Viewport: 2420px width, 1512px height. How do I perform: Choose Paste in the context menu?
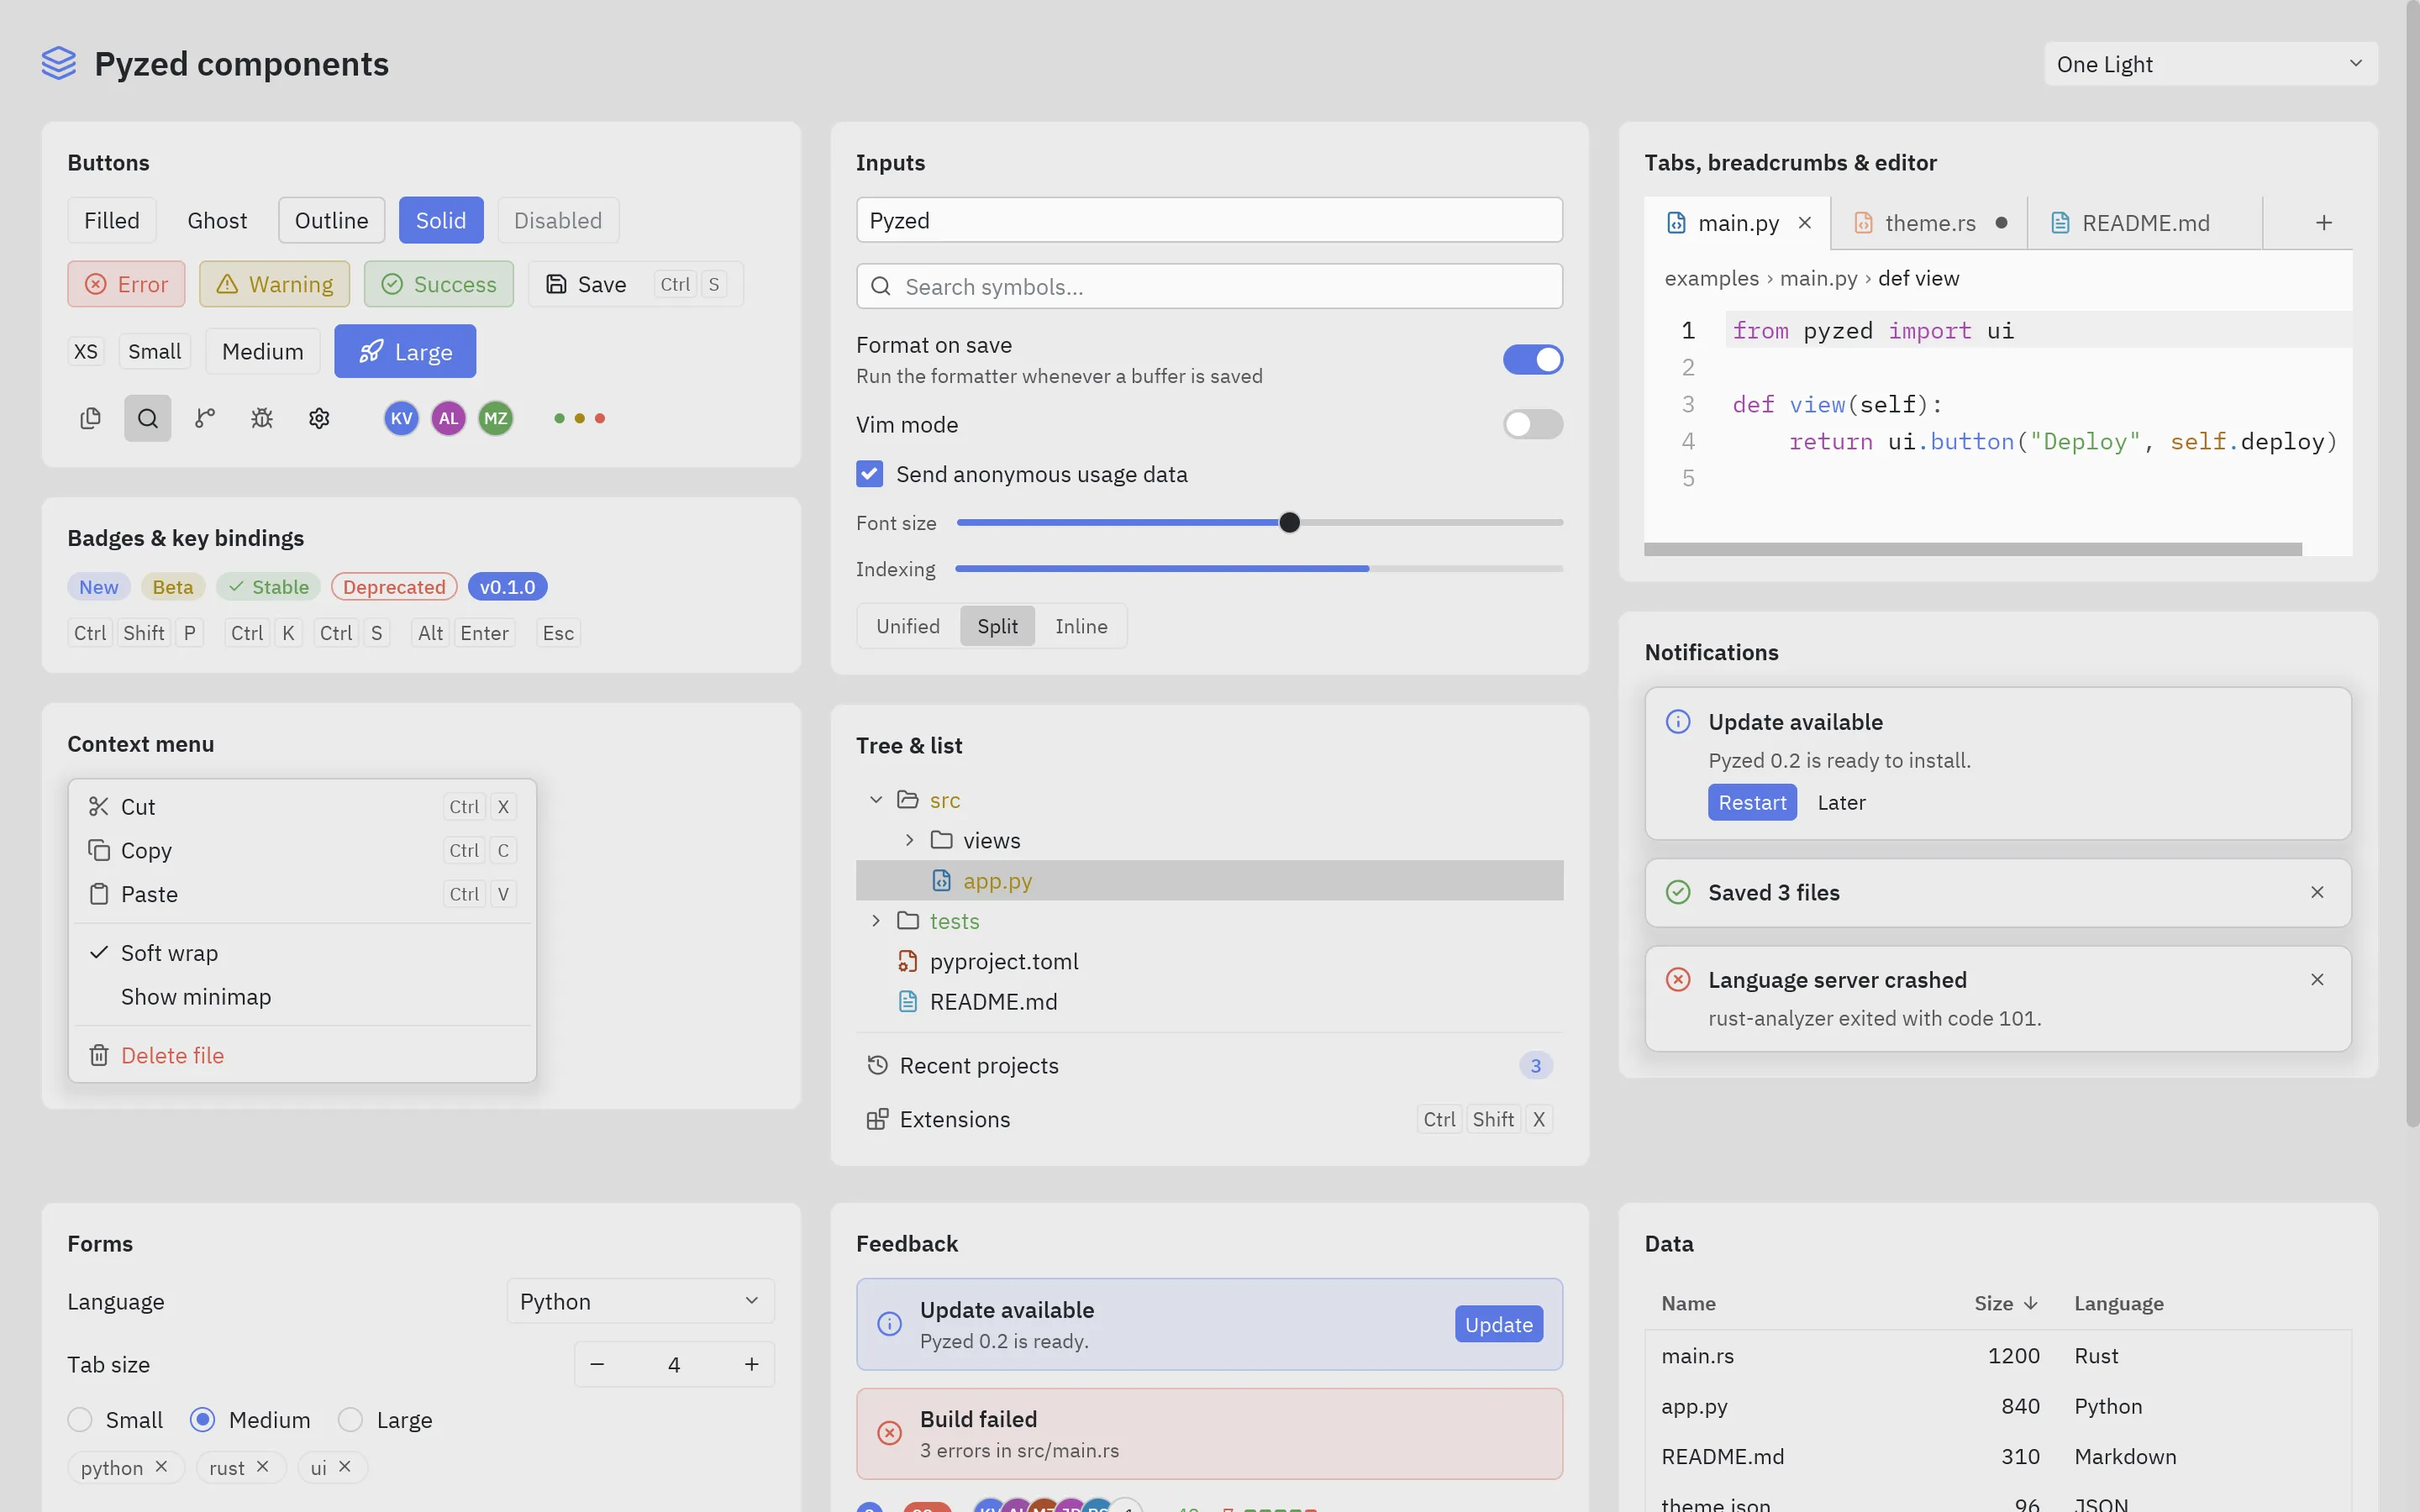[302, 894]
